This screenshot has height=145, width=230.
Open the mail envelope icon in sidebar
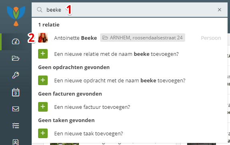(x=16, y=109)
